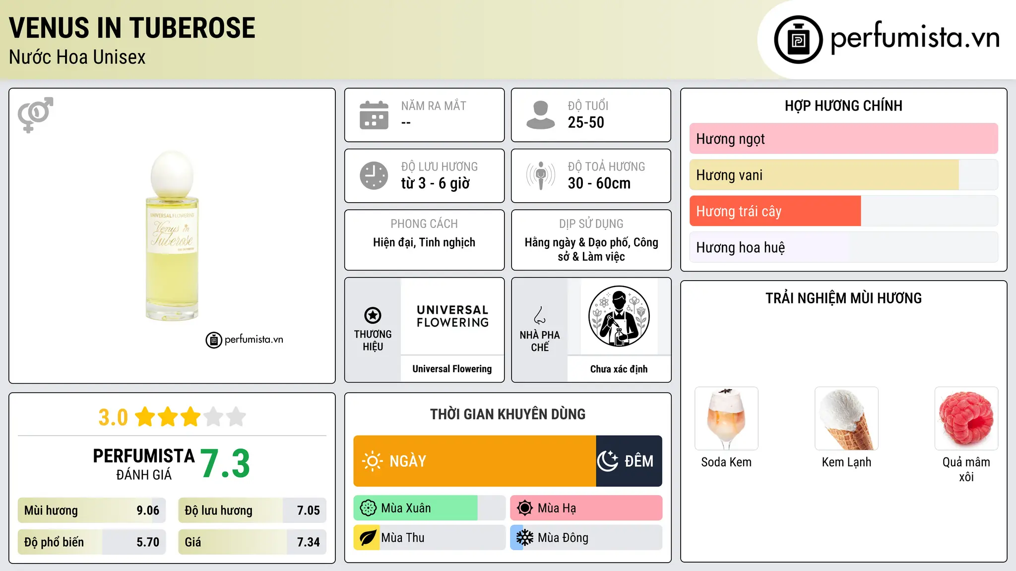The image size is (1016, 571).
Task: Click the Universal Flowering brand name link
Action: coord(452,369)
